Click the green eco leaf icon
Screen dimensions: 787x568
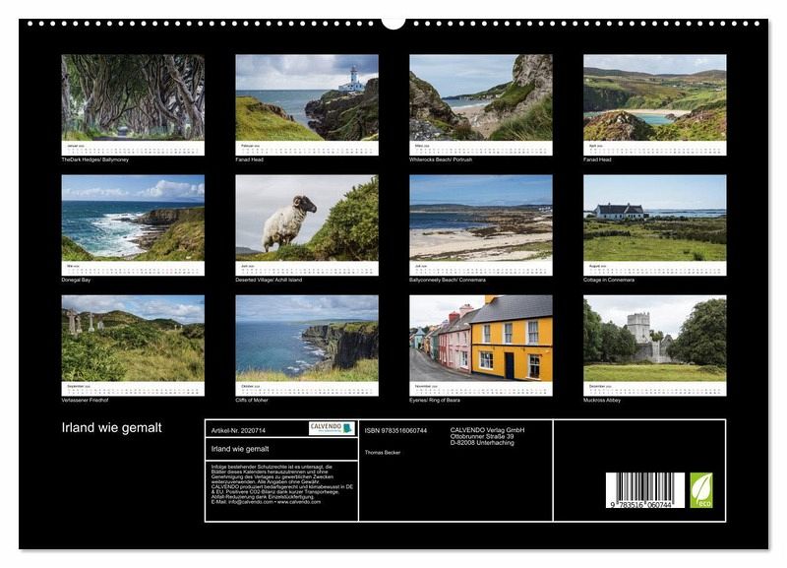pos(701,490)
